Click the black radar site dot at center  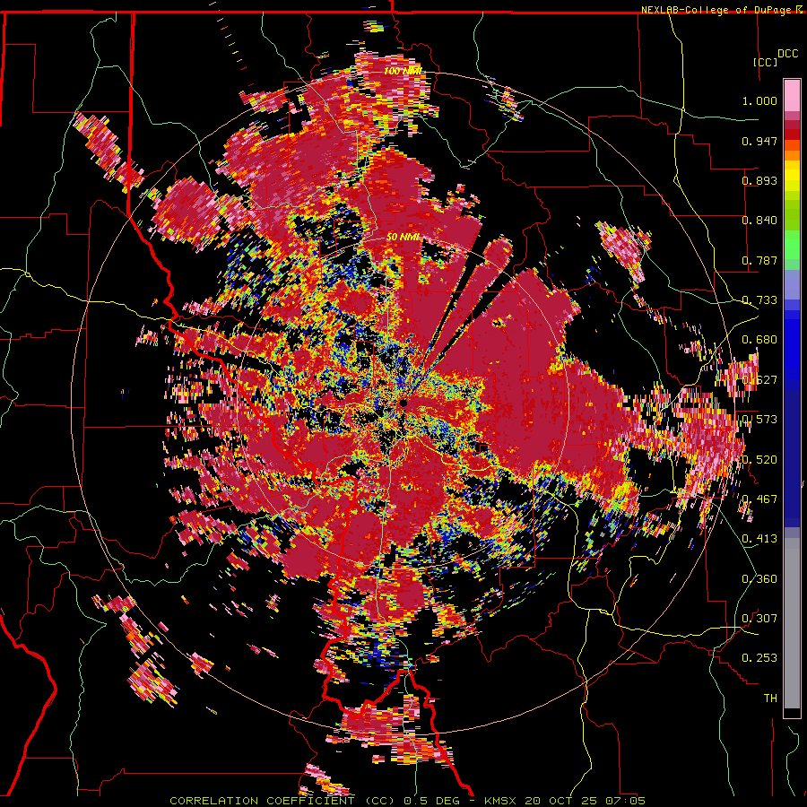(x=404, y=403)
